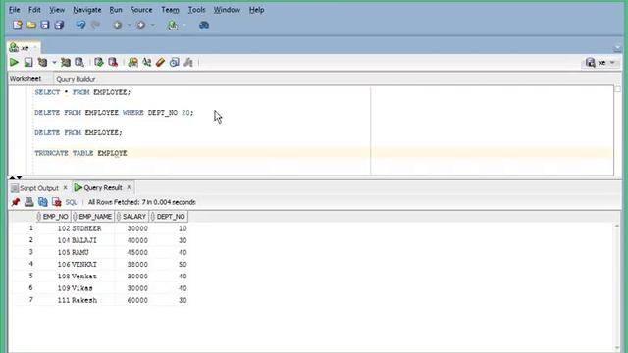The image size is (628, 353).
Task: Click the results pane vertical scrollbar
Action: click(617, 286)
